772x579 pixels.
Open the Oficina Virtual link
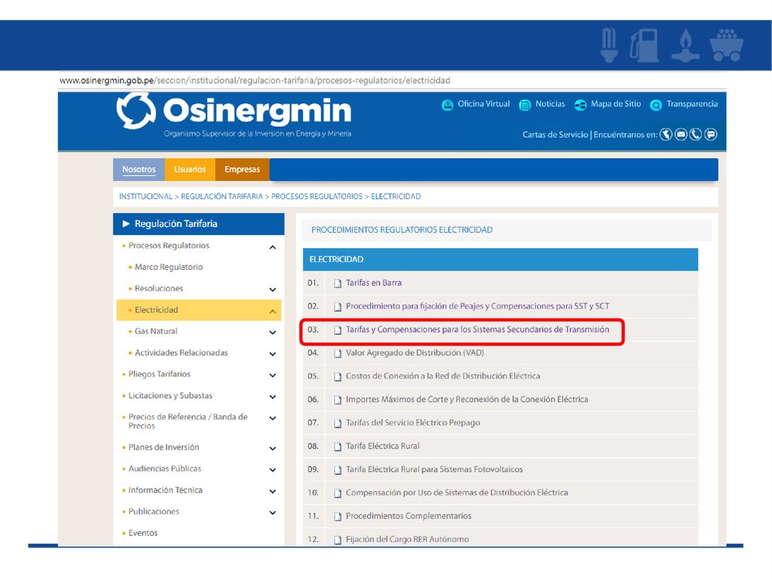pyautogui.click(x=483, y=104)
